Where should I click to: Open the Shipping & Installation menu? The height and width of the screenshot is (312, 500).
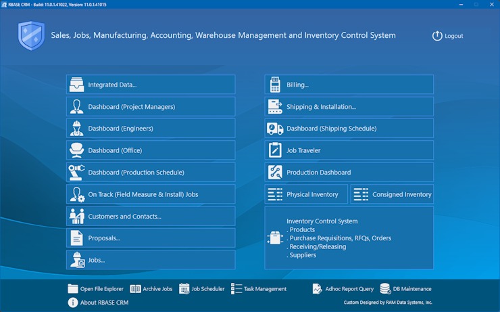click(349, 107)
